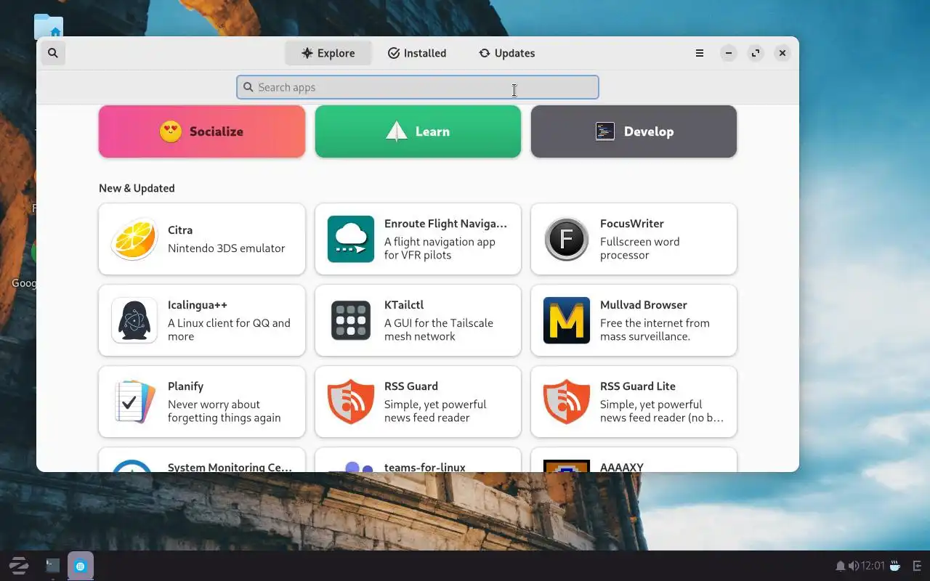This screenshot has height=581, width=930.
Task: Click the terminal icon on Develop
Action: [x=605, y=131]
